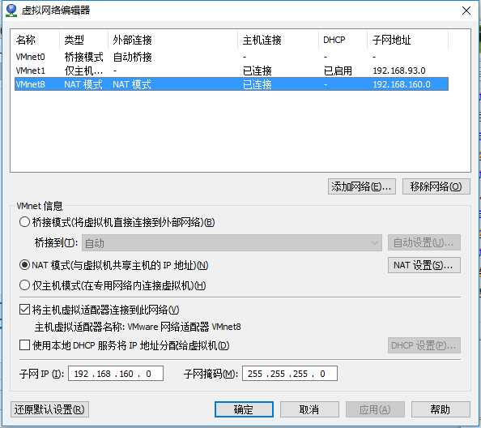
Task: Click the 子网掩码 input field
Action: pos(290,374)
